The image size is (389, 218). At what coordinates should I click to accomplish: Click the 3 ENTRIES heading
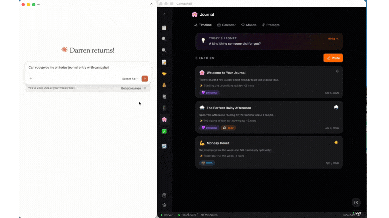point(205,58)
